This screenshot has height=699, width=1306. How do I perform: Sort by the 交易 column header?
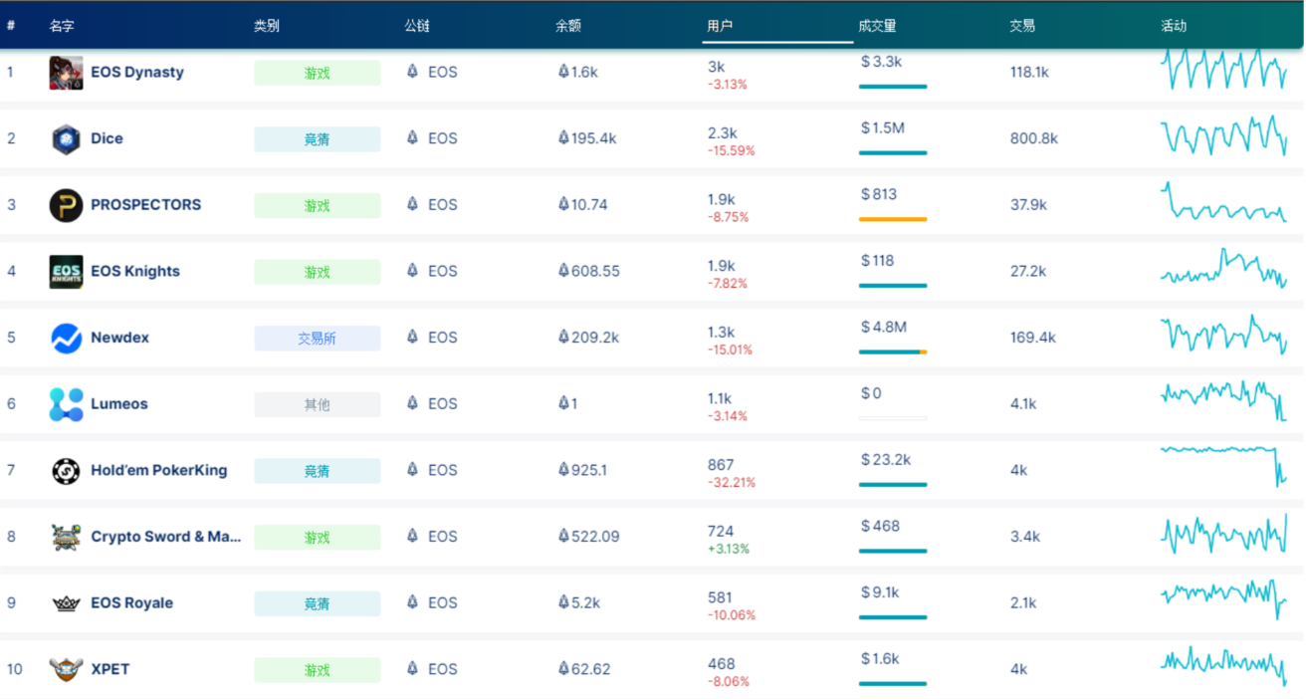click(x=1022, y=26)
